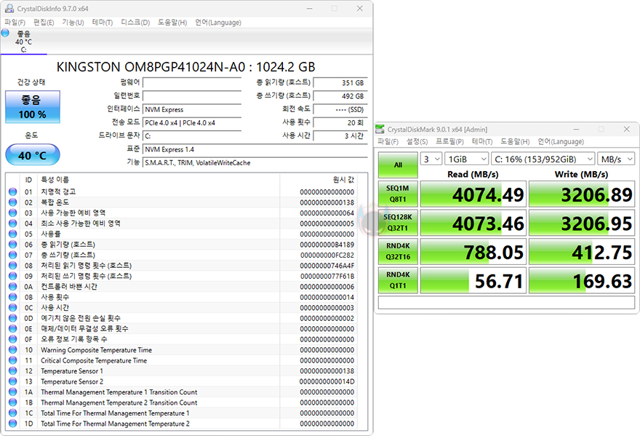
Task: Click status orb for Temperature Sensor 1
Action: tap(12, 371)
